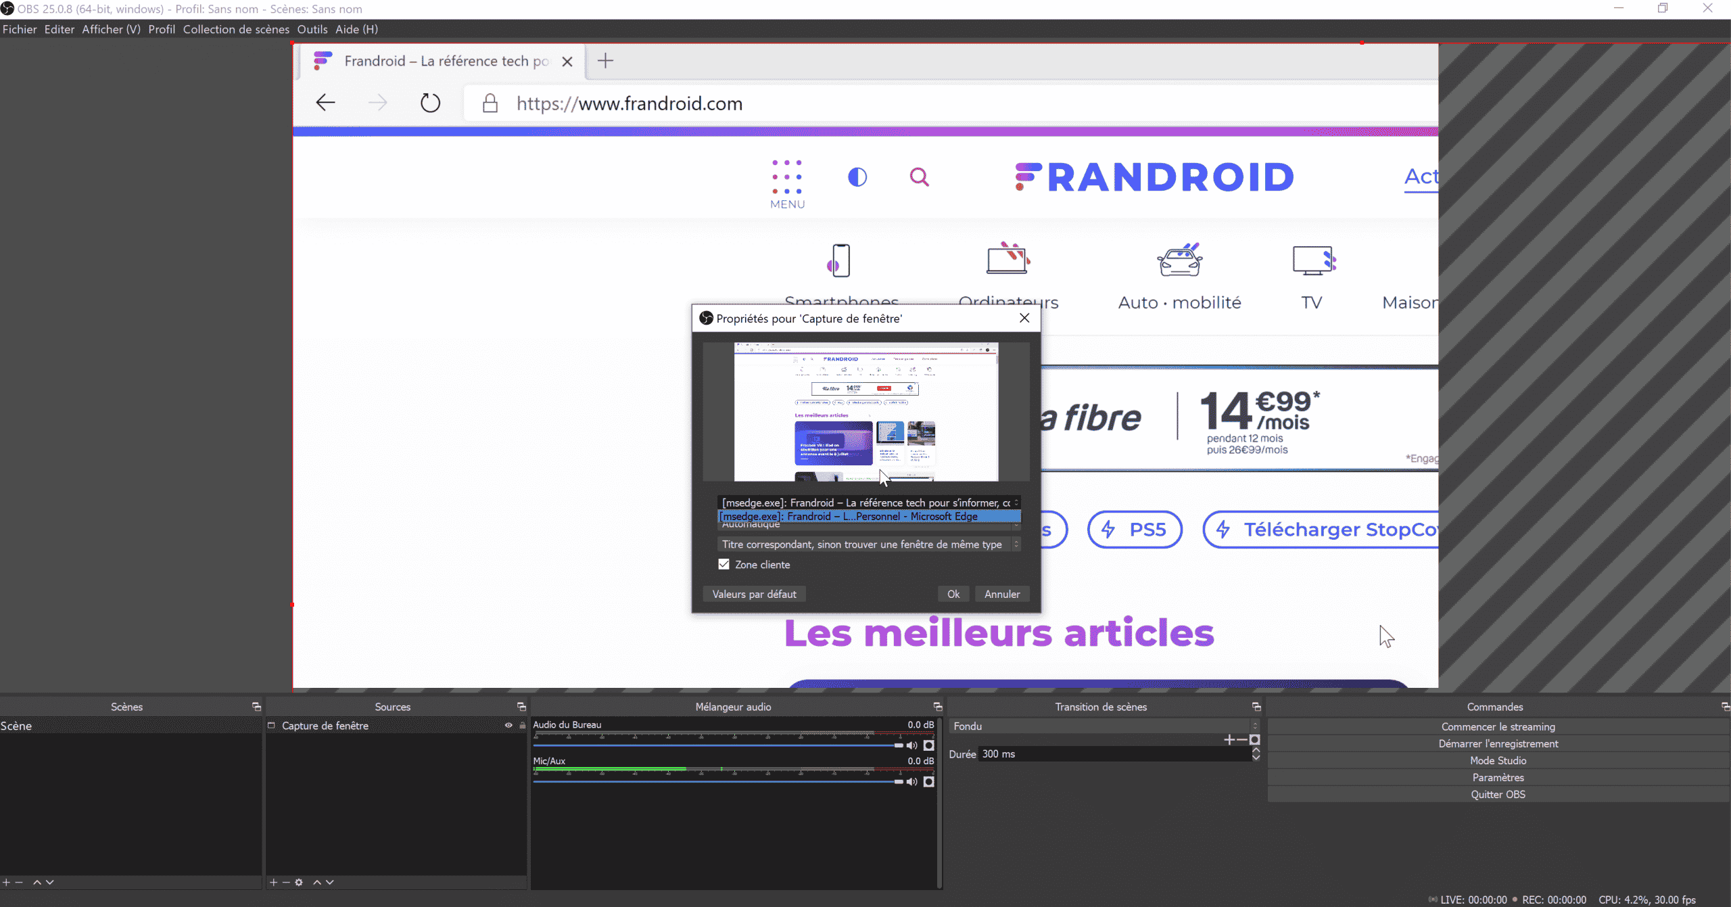Click the preview thumbnail in the properties dialog
This screenshot has width=1731, height=907.
866,412
